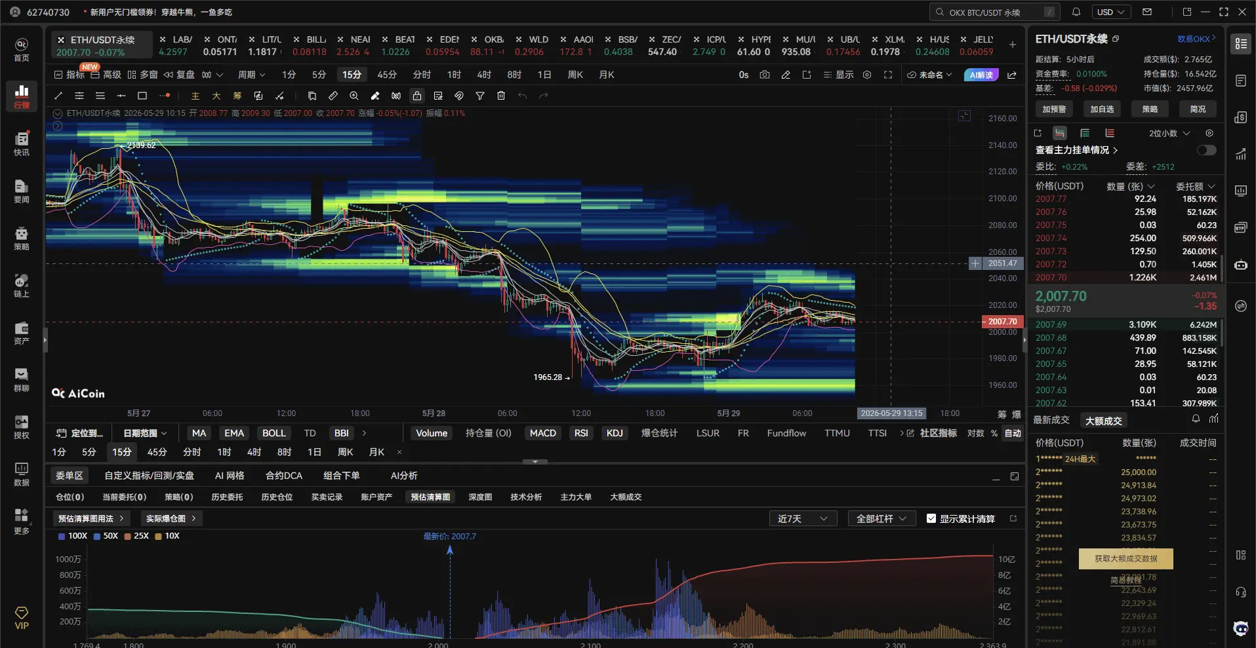The height and width of the screenshot is (648, 1256).
Task: Click the 25X leverage legend color swatch
Action: (x=128, y=536)
